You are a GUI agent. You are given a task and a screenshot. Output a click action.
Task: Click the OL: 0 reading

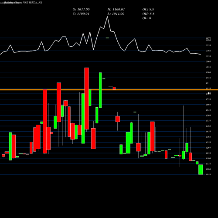click(147, 18)
